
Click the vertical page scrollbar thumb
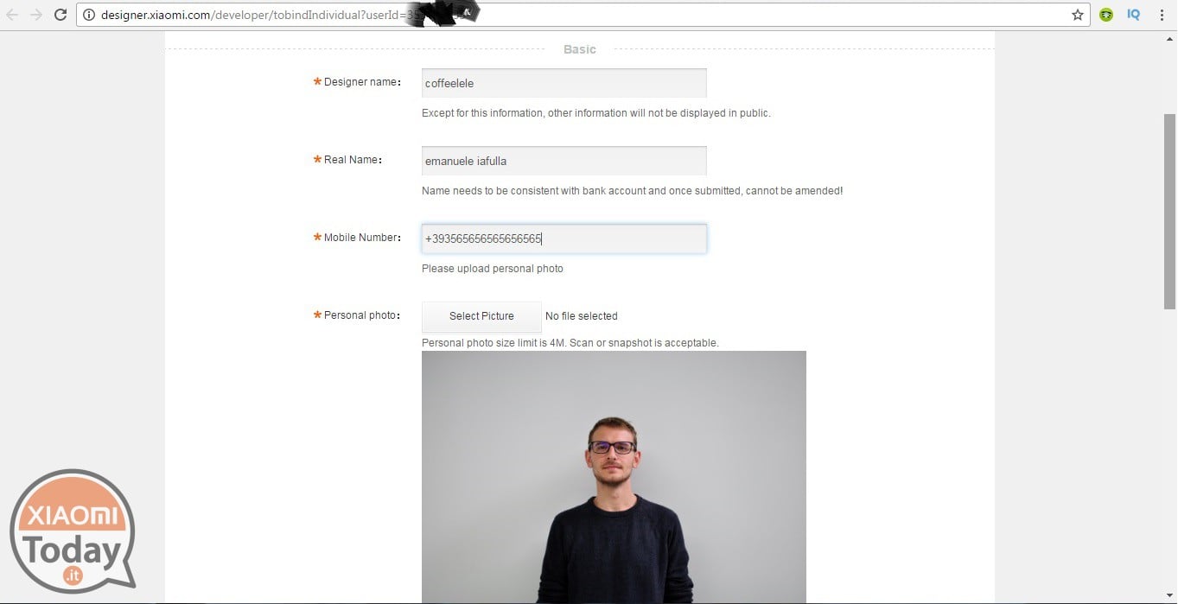pyautogui.click(x=1169, y=210)
